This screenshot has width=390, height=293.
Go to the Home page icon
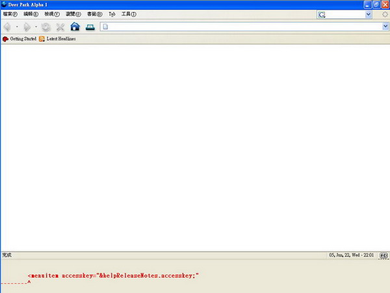point(75,27)
